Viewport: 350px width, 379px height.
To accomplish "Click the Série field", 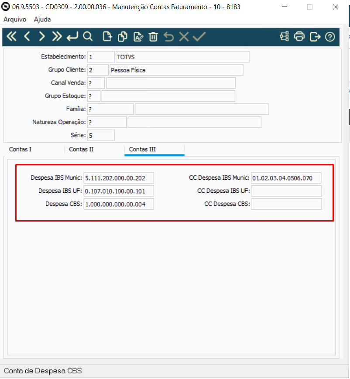I will [x=101, y=135].
